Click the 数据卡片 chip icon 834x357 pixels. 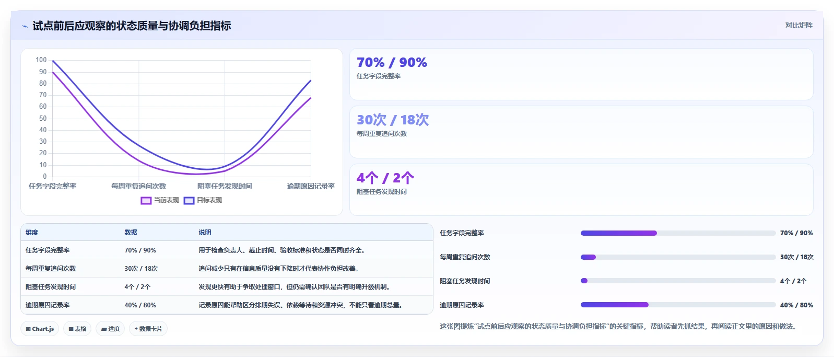click(x=136, y=329)
